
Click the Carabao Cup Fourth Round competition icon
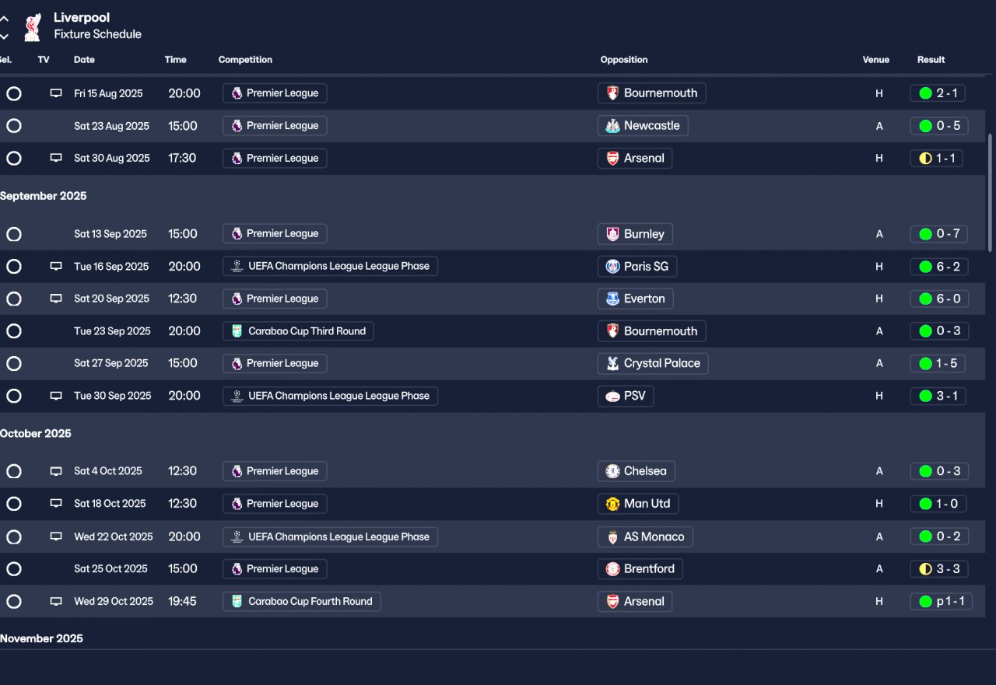237,601
